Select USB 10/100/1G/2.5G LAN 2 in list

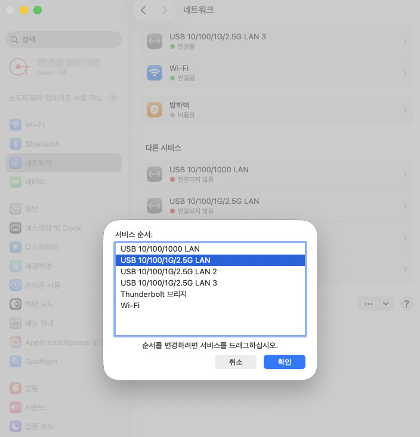[x=168, y=271]
